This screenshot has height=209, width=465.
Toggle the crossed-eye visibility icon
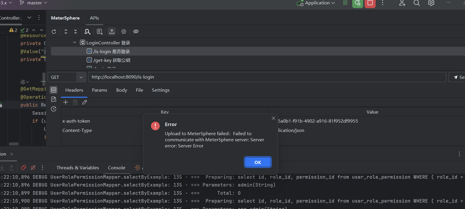tap(136, 32)
